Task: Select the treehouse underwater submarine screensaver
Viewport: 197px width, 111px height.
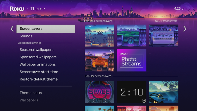Action: pos(163,92)
